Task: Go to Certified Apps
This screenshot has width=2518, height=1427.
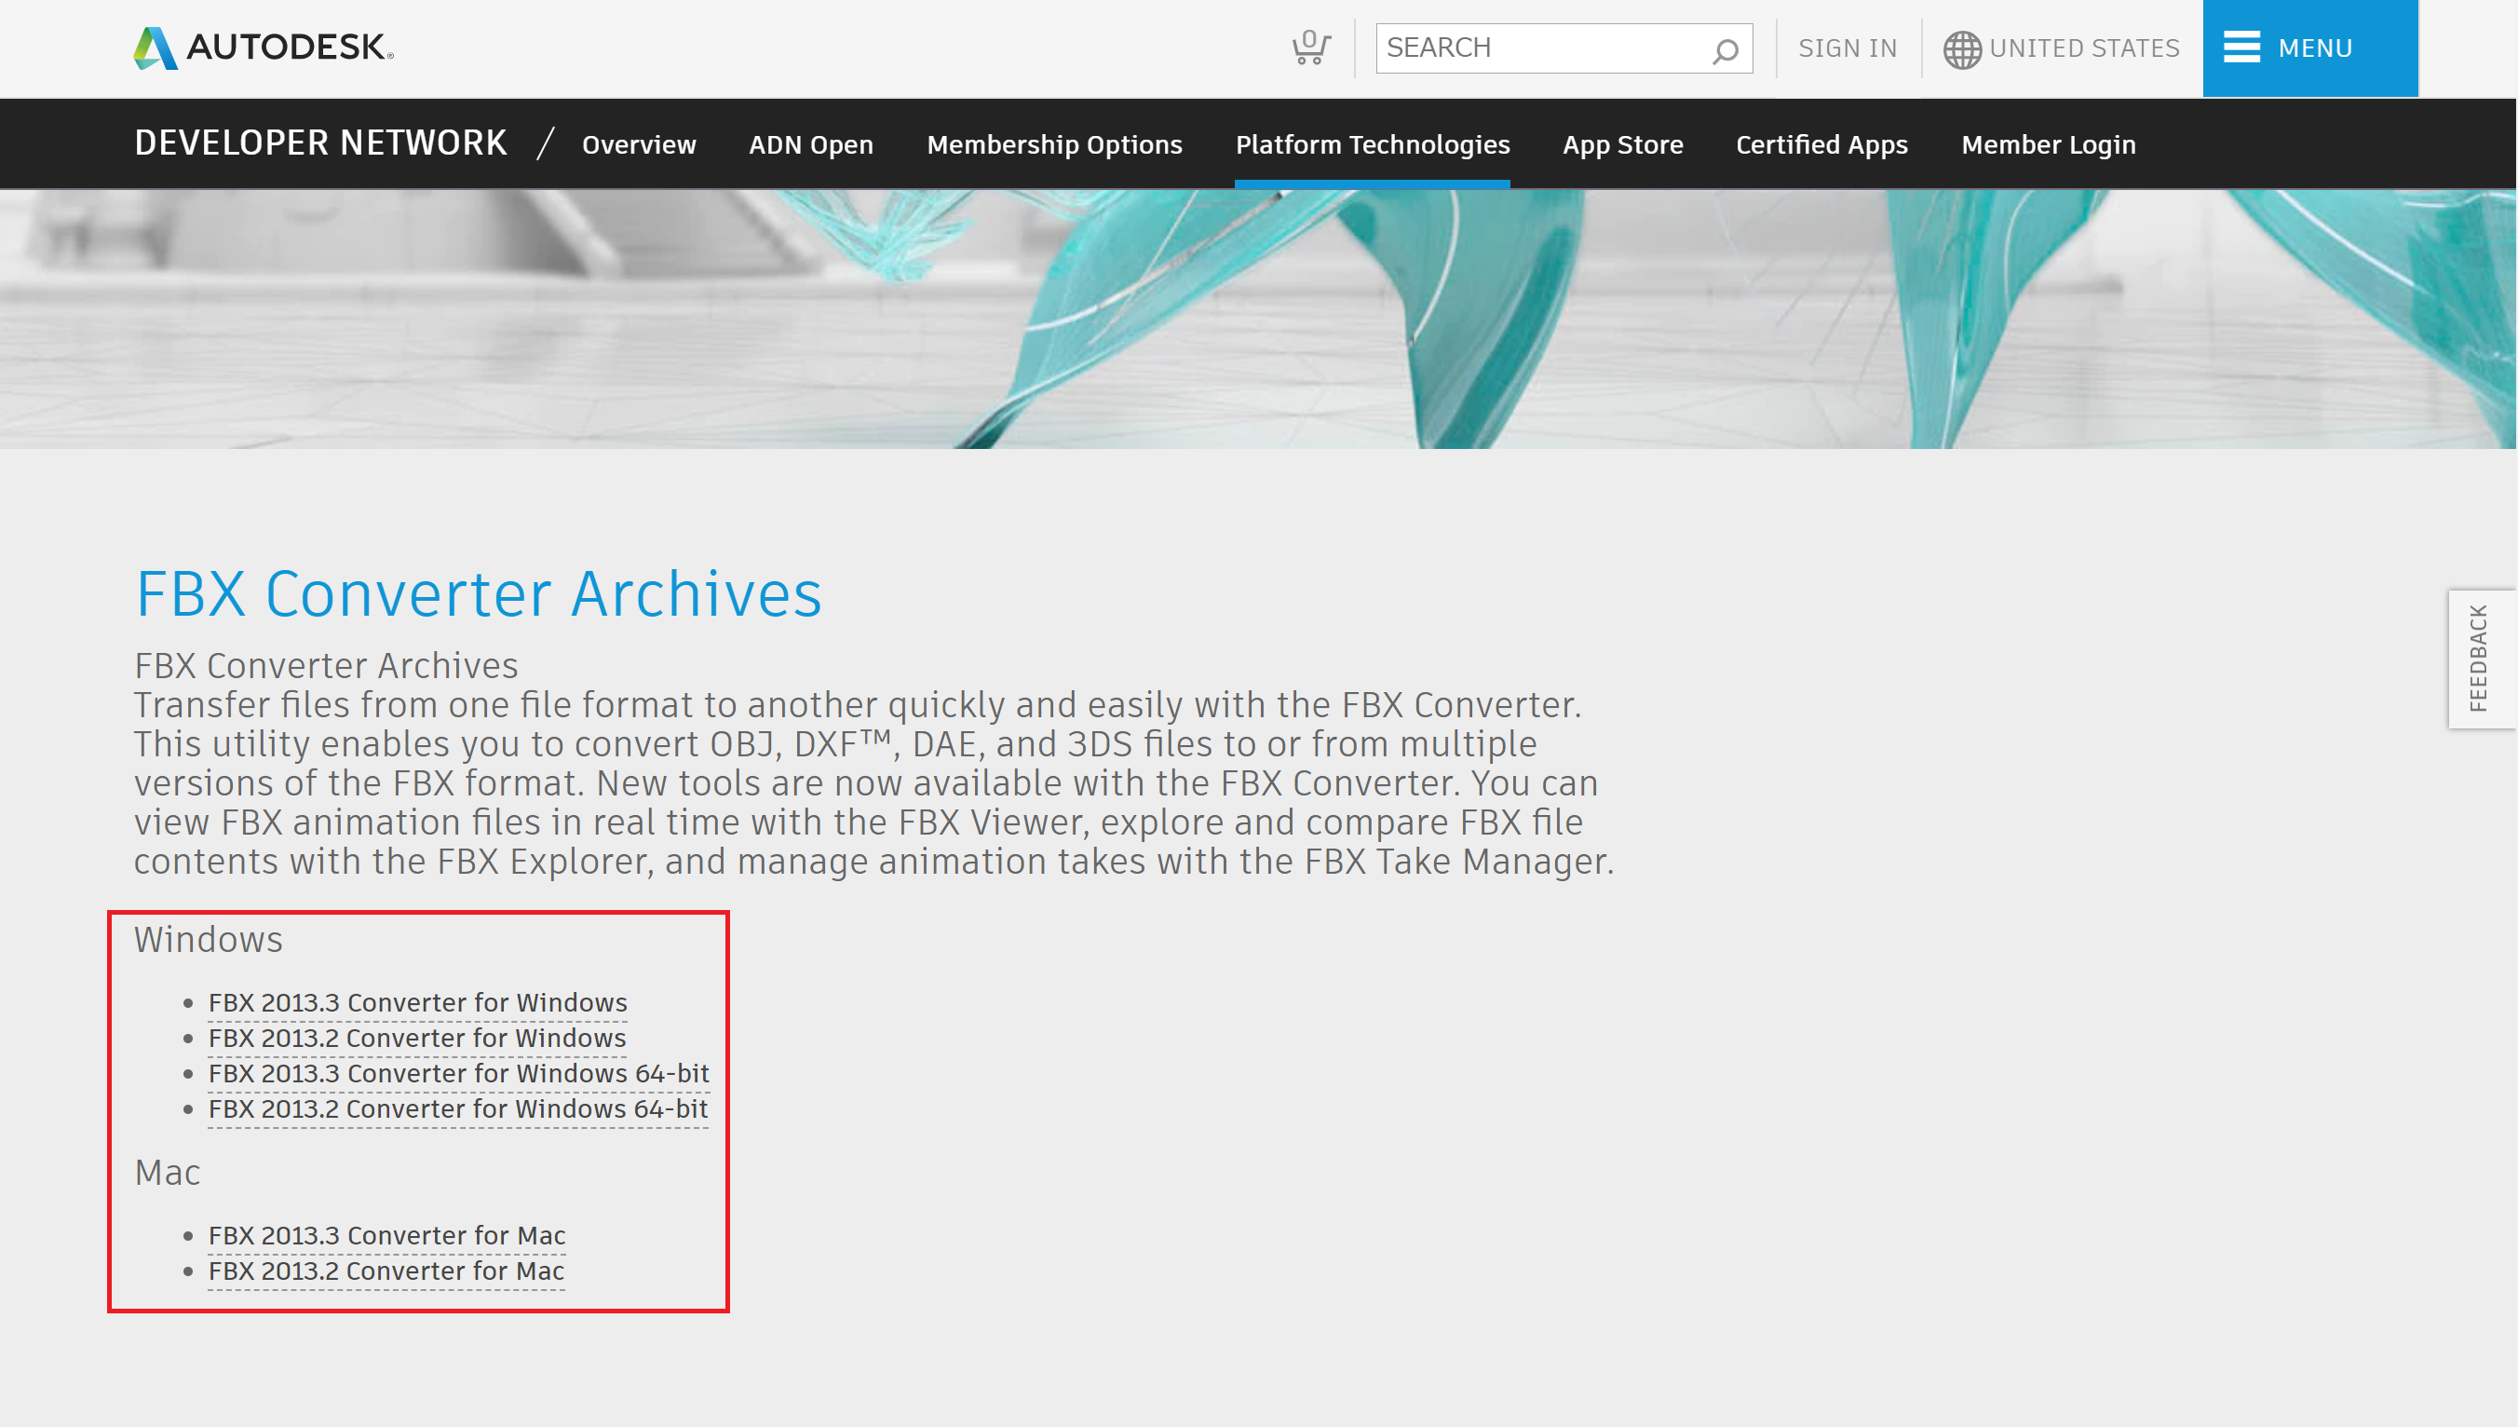Action: point(1821,144)
